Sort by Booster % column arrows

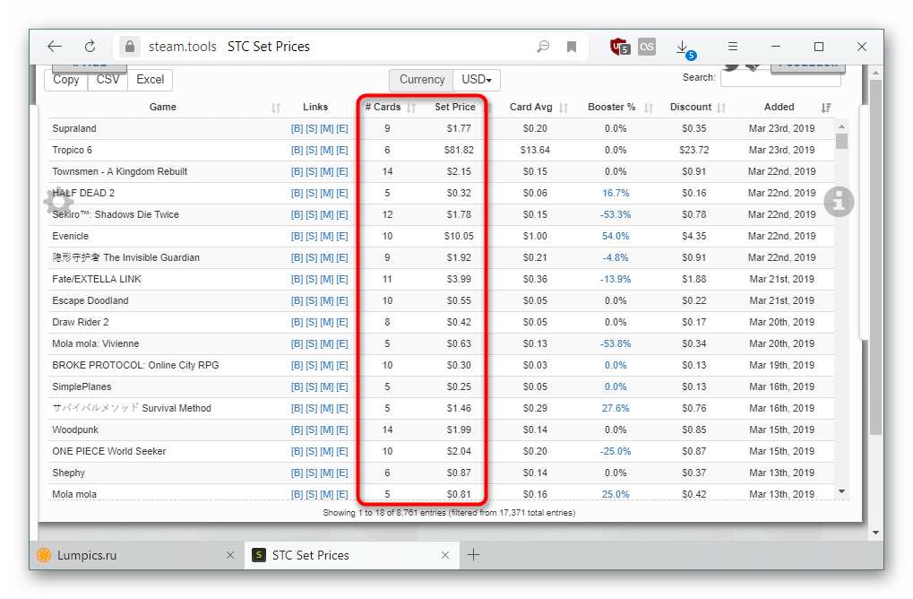point(649,108)
